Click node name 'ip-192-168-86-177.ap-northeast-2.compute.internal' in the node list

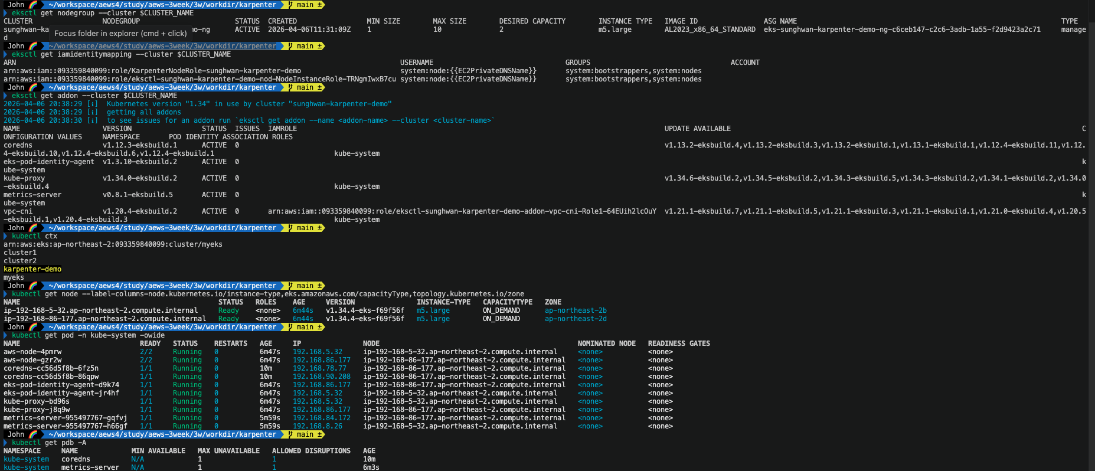pyautogui.click(x=105, y=319)
